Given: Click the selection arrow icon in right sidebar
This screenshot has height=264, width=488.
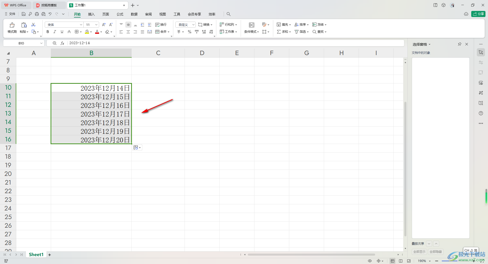Looking at the screenshot, I should click(x=481, y=52).
